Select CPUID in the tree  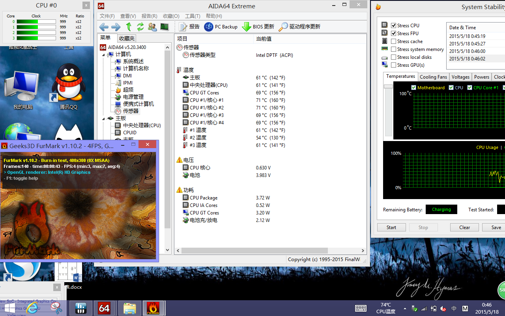pyautogui.click(x=130, y=133)
